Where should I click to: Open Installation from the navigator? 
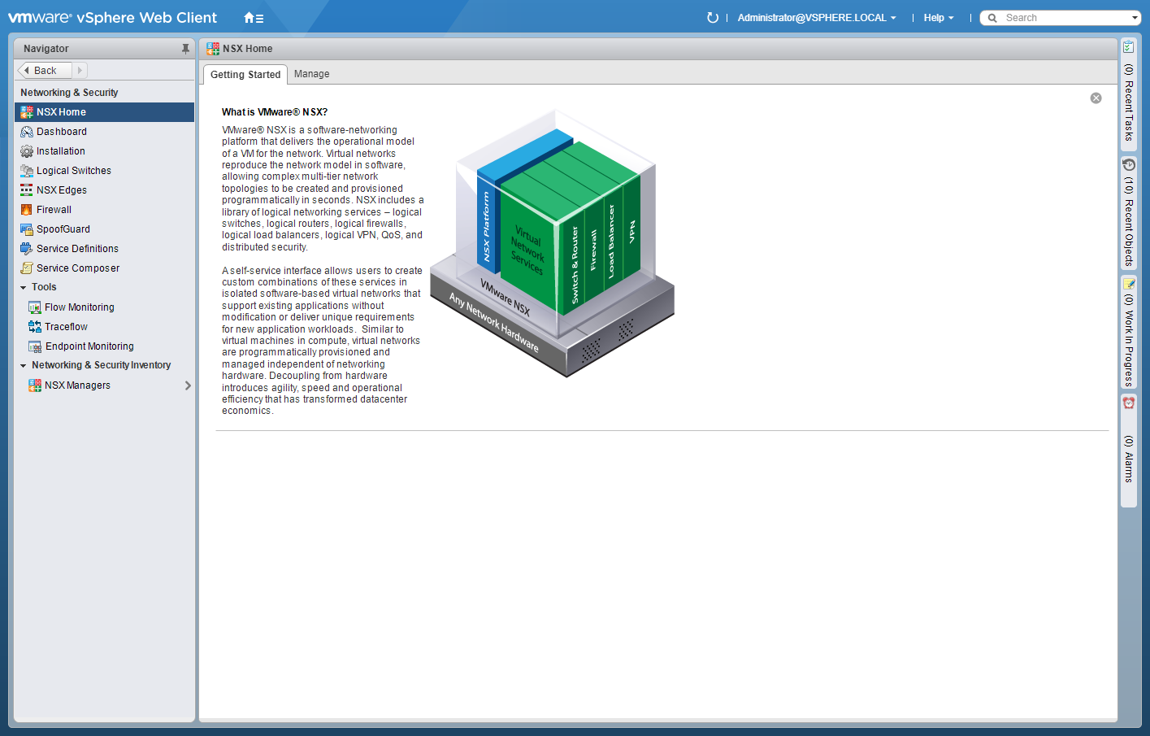point(60,151)
